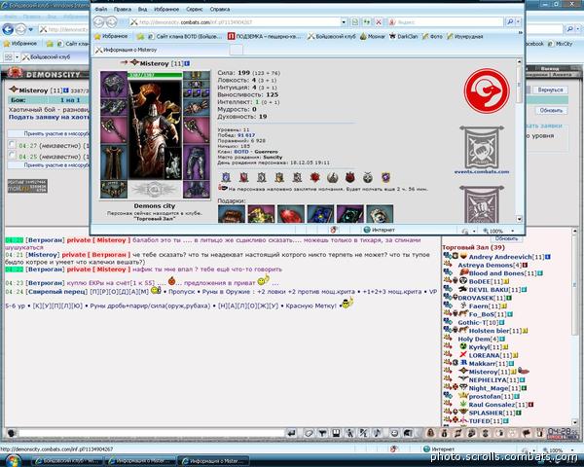The width and height of the screenshot is (584, 467).
Task: Open the Избранное favorites button with star
Action: (x=111, y=36)
